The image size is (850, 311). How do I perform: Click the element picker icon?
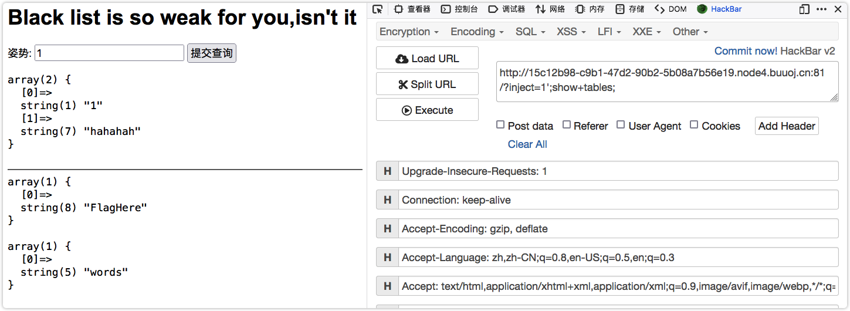tap(378, 9)
